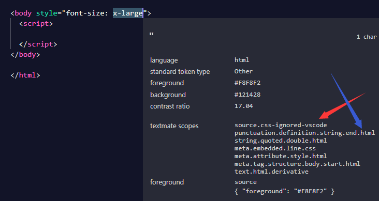Viewport: 379px width, 201px height.
Task: Click the standard token type value Other
Action: tap(243, 71)
